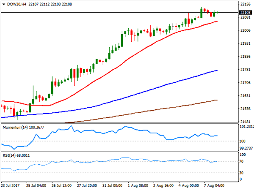Click the Momentum scale value 99.2737
Image resolution: width=254 pixels, height=190 pixels.
coord(246,148)
